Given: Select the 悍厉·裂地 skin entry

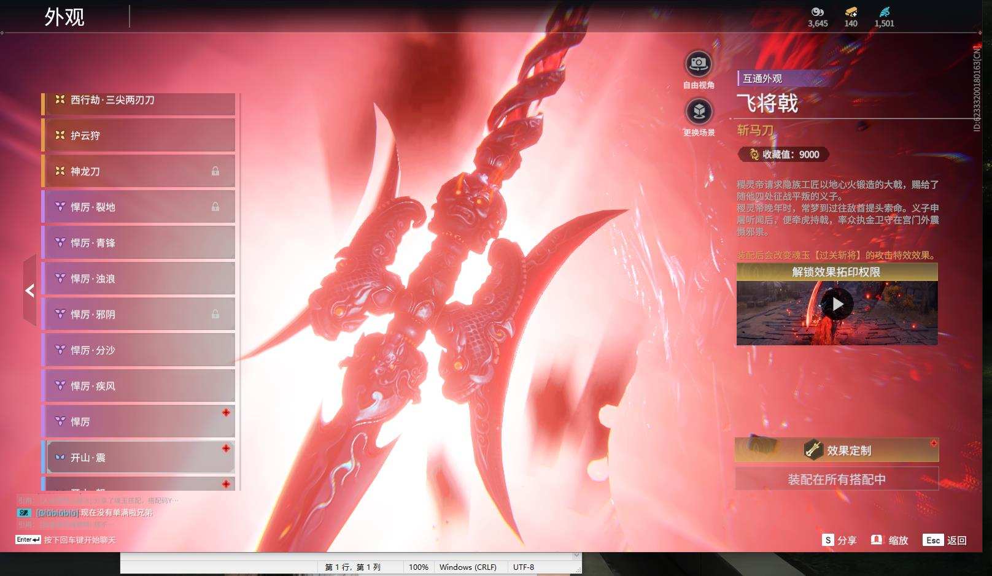Looking at the screenshot, I should (138, 207).
